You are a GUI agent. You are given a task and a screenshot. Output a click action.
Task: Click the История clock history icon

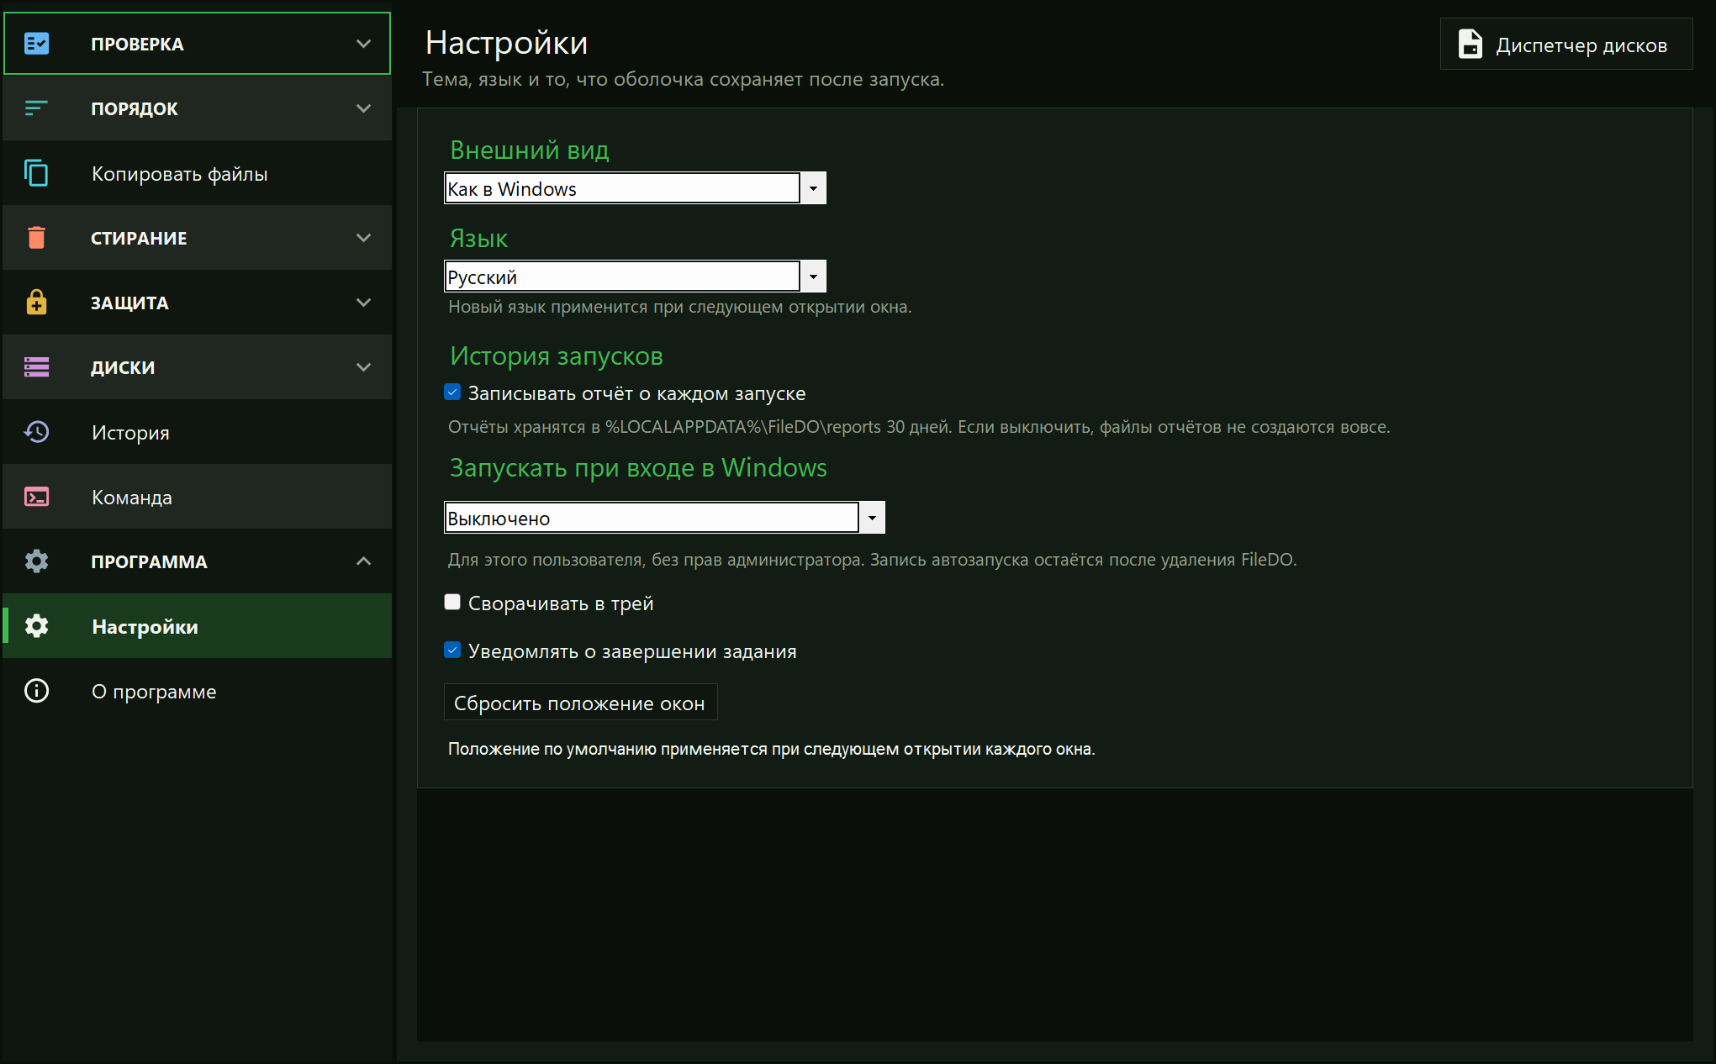point(36,432)
